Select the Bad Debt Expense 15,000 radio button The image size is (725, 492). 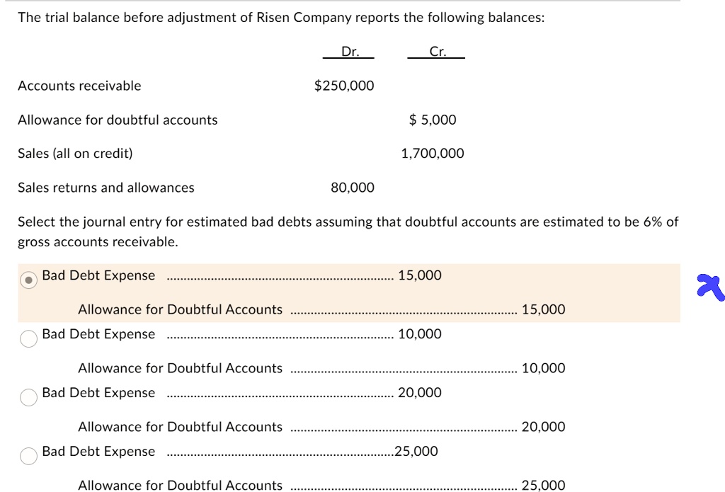28,279
